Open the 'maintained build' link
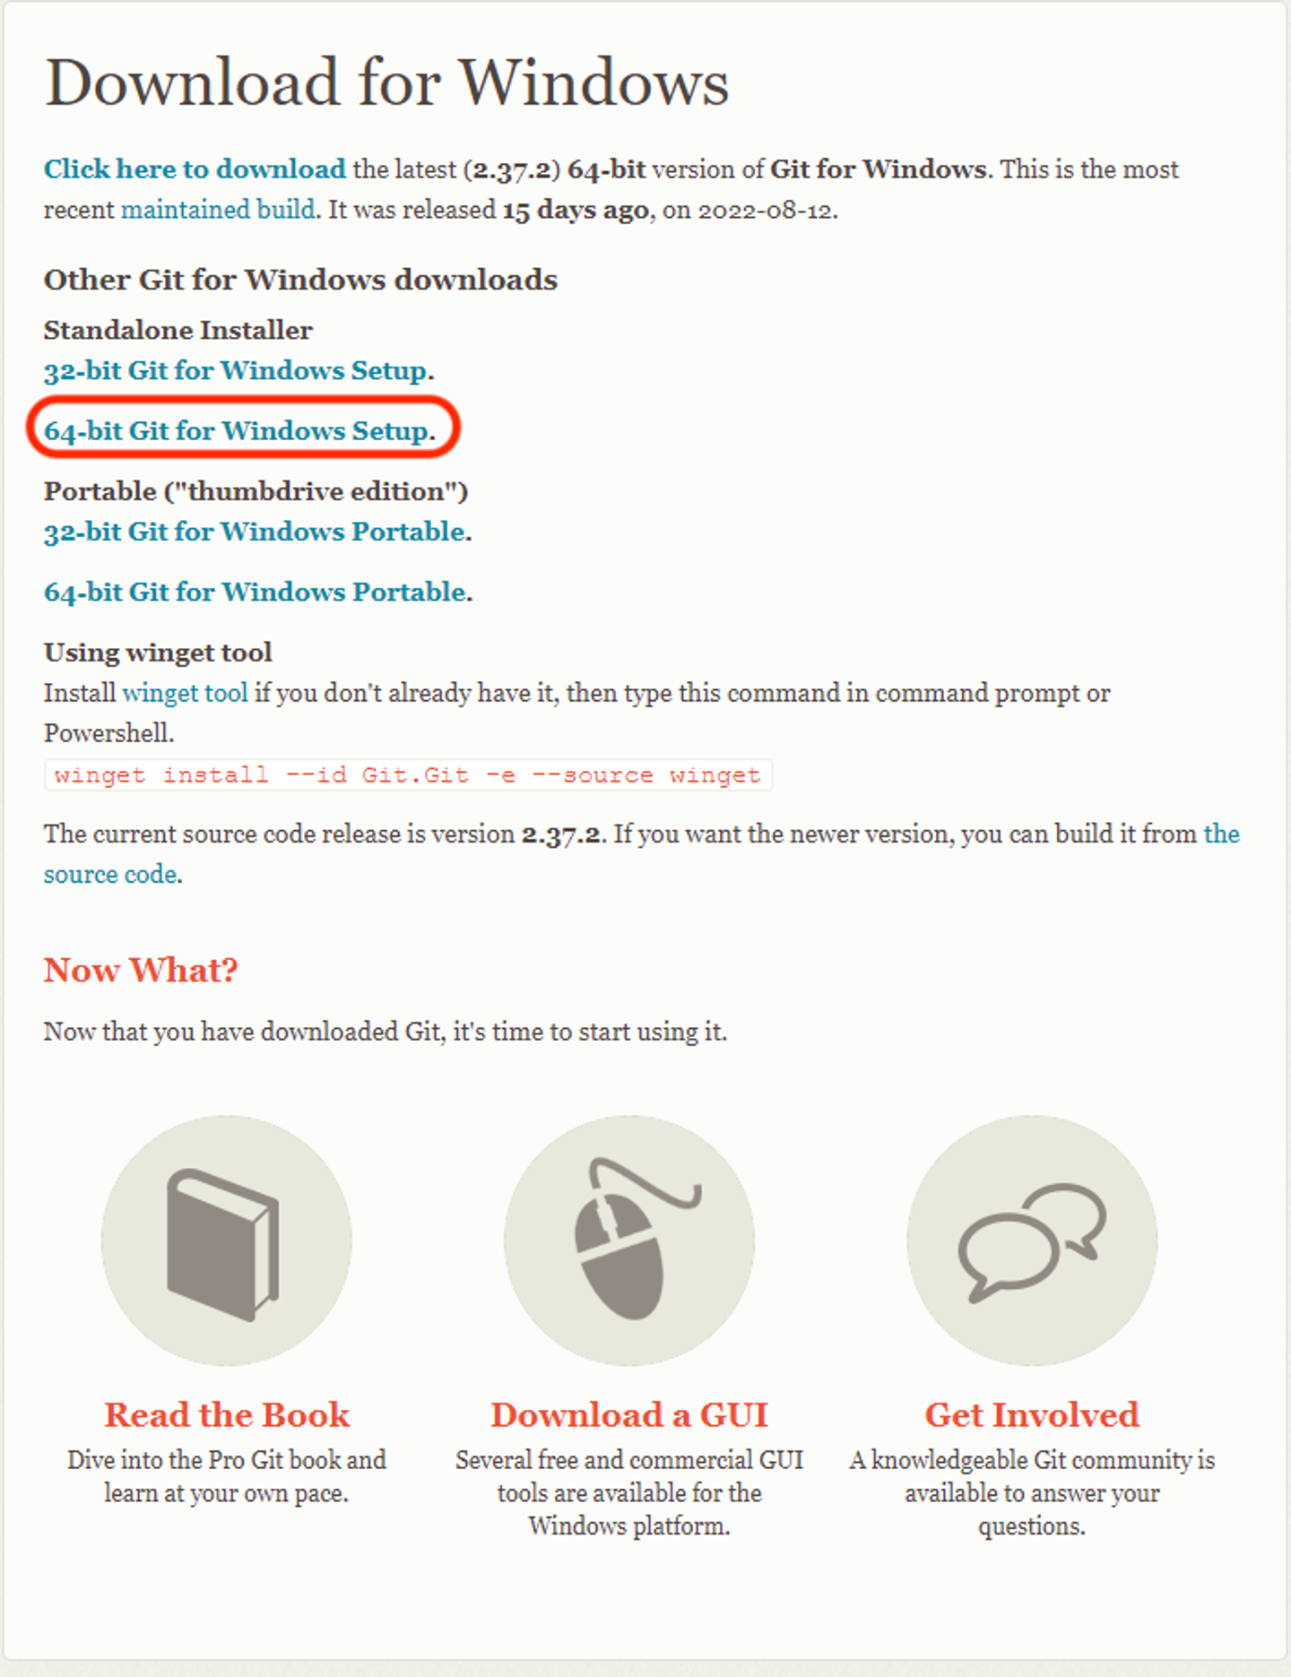 (218, 210)
